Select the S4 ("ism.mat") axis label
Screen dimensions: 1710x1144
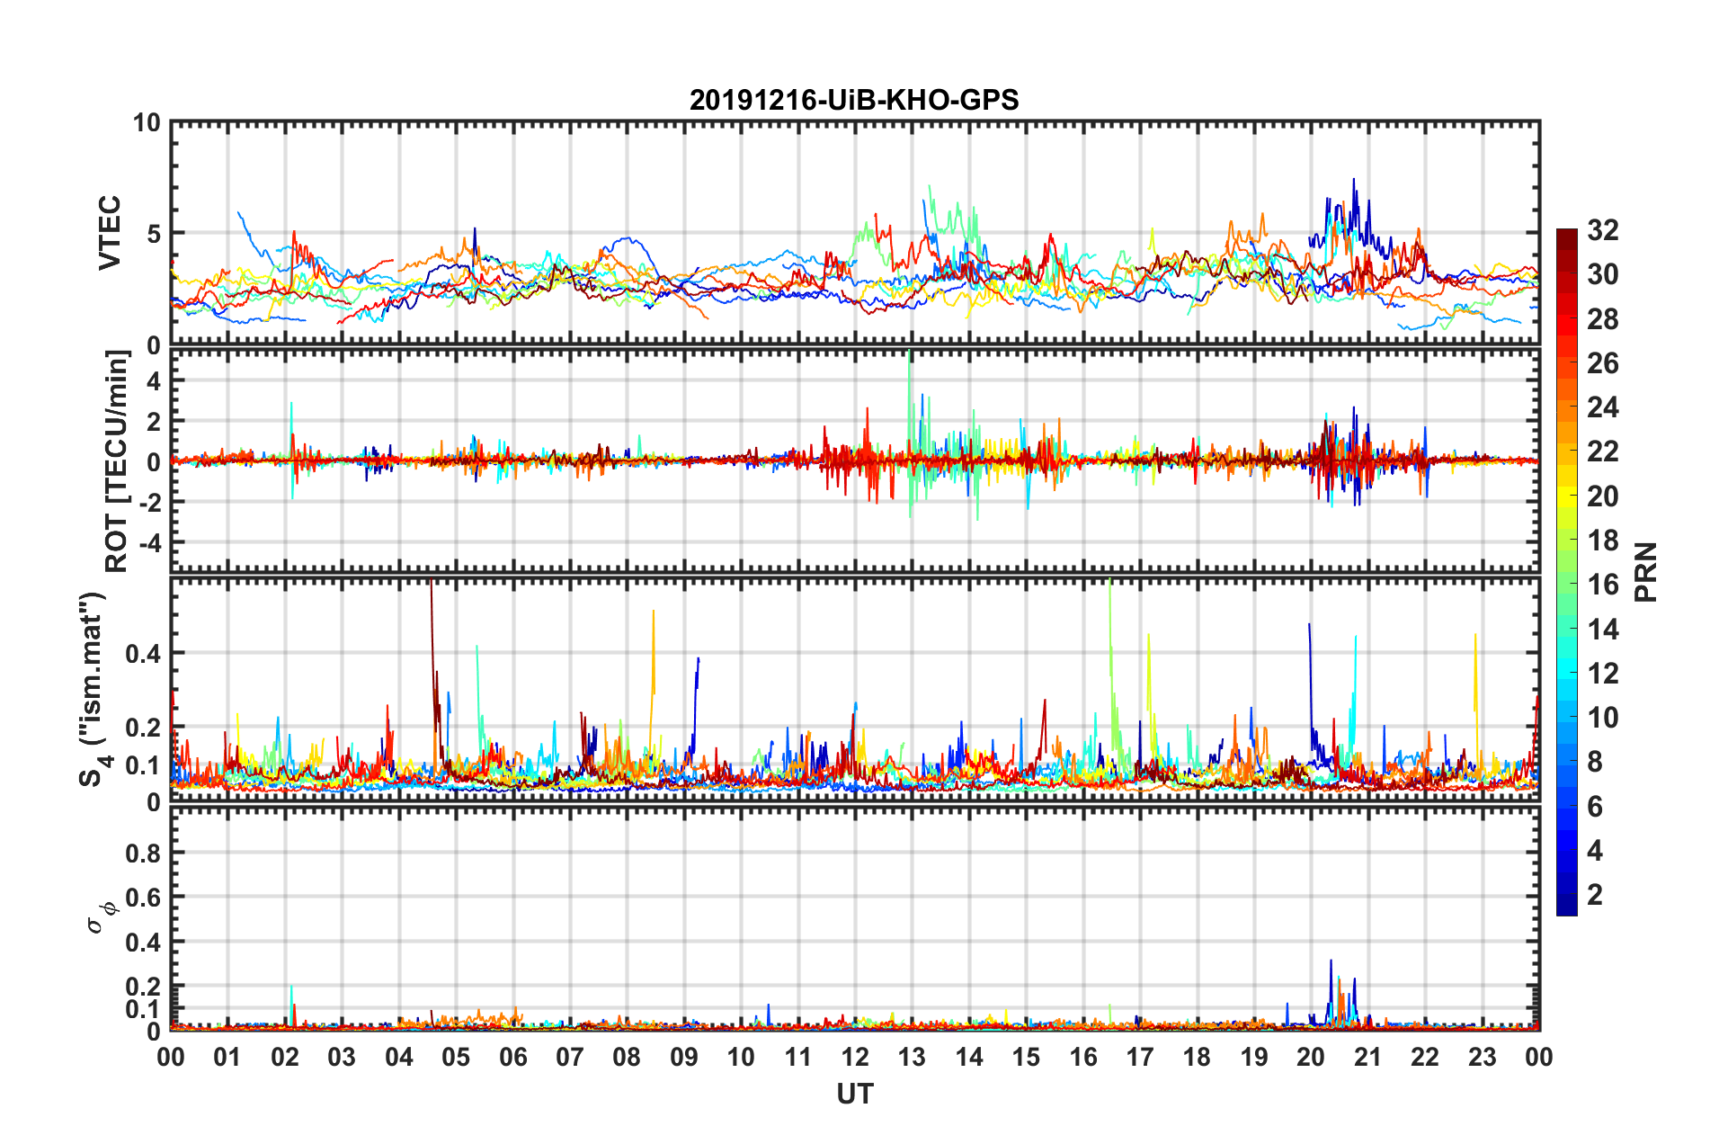point(94,689)
